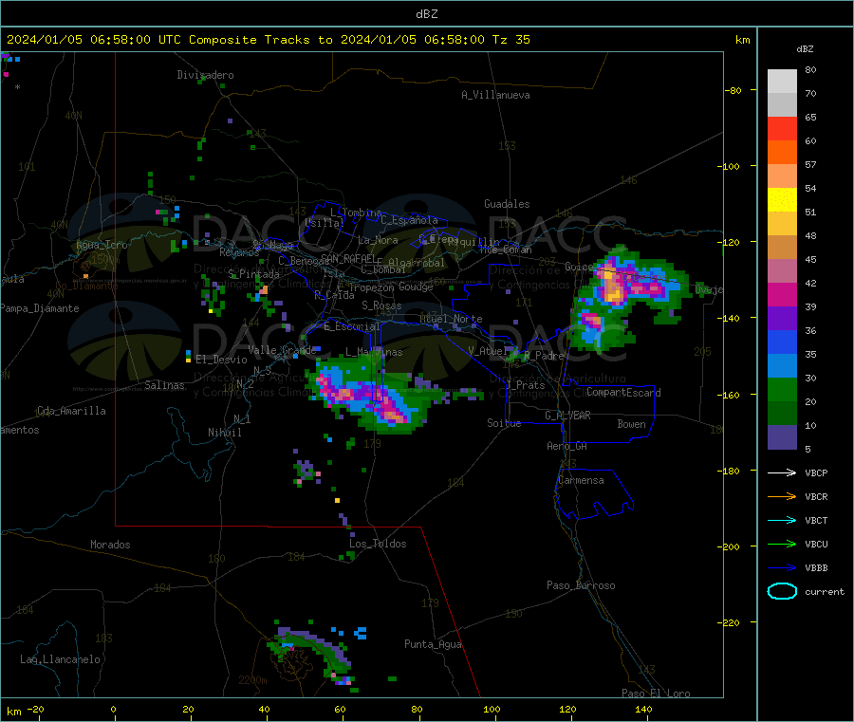Click the 100 km x-axis tick label

492,709
